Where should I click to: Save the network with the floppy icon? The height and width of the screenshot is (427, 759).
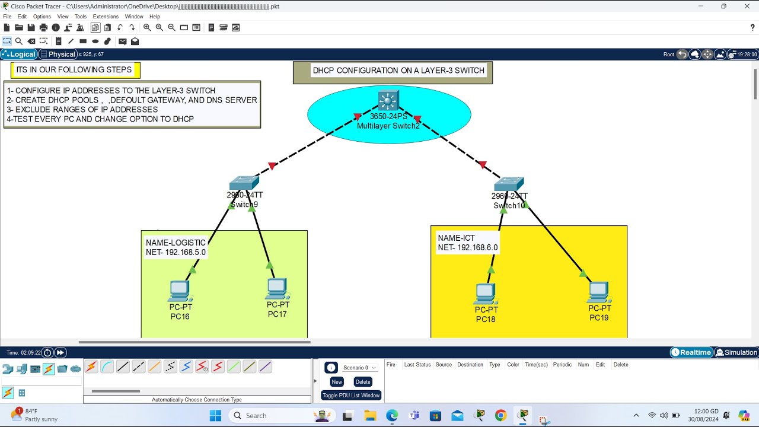[31, 27]
